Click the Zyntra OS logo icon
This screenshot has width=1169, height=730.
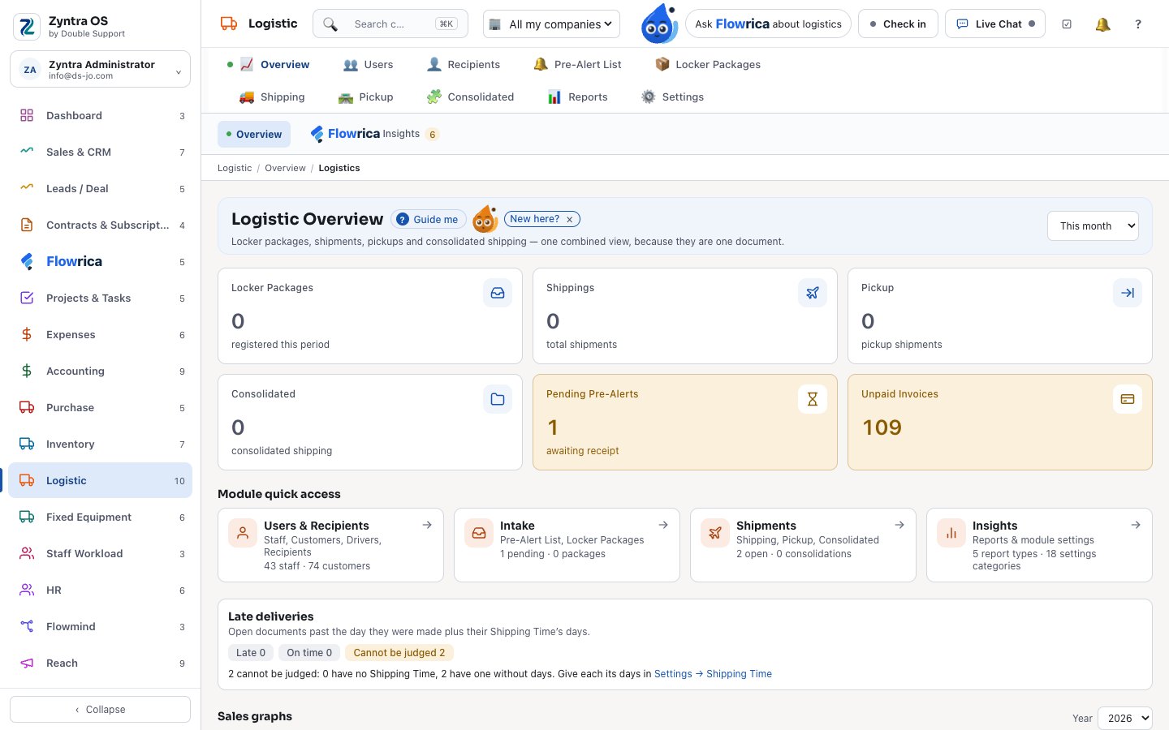pyautogui.click(x=27, y=27)
